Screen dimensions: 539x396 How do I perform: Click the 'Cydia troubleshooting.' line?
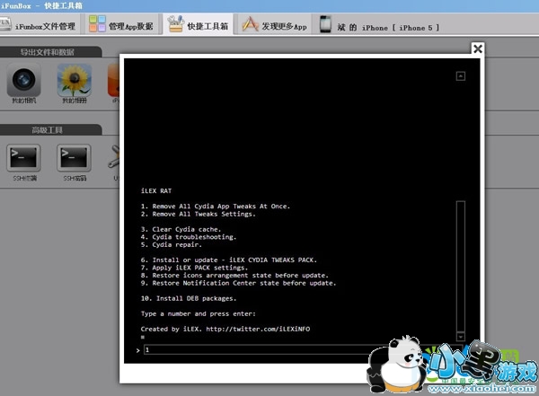(x=189, y=237)
